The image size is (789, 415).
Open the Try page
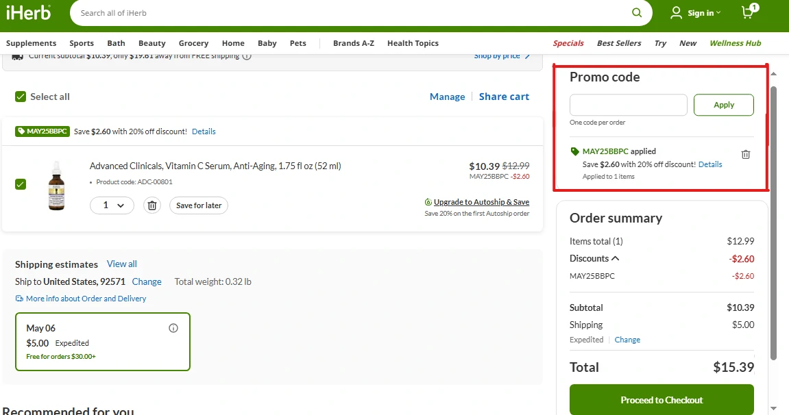tap(660, 43)
